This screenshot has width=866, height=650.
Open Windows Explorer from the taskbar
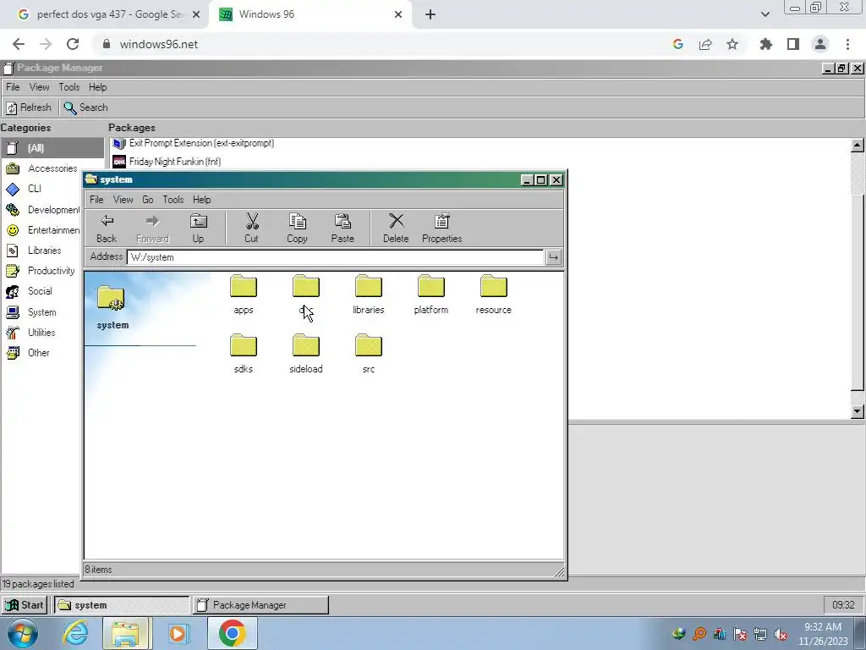[125, 633]
